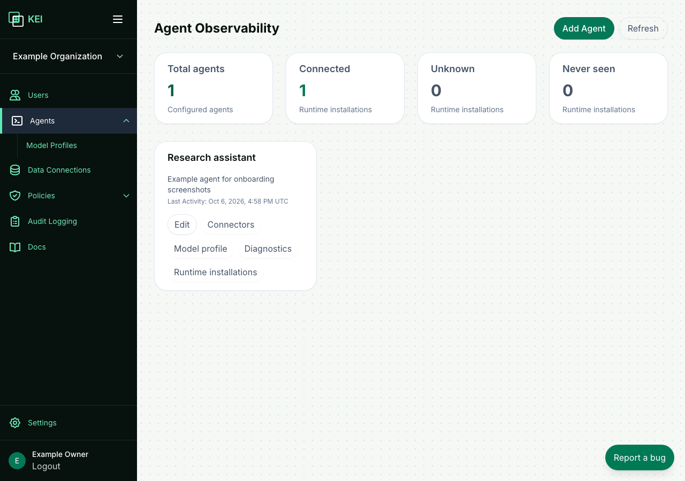Click the KEI logo icon

point(16,19)
